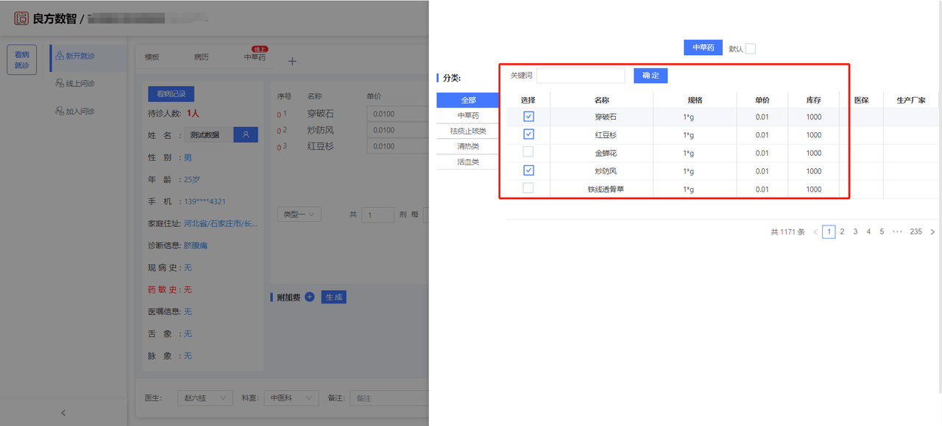The width and height of the screenshot is (942, 426).
Task: Click the 新开就诊 person icon
Action: pos(60,56)
